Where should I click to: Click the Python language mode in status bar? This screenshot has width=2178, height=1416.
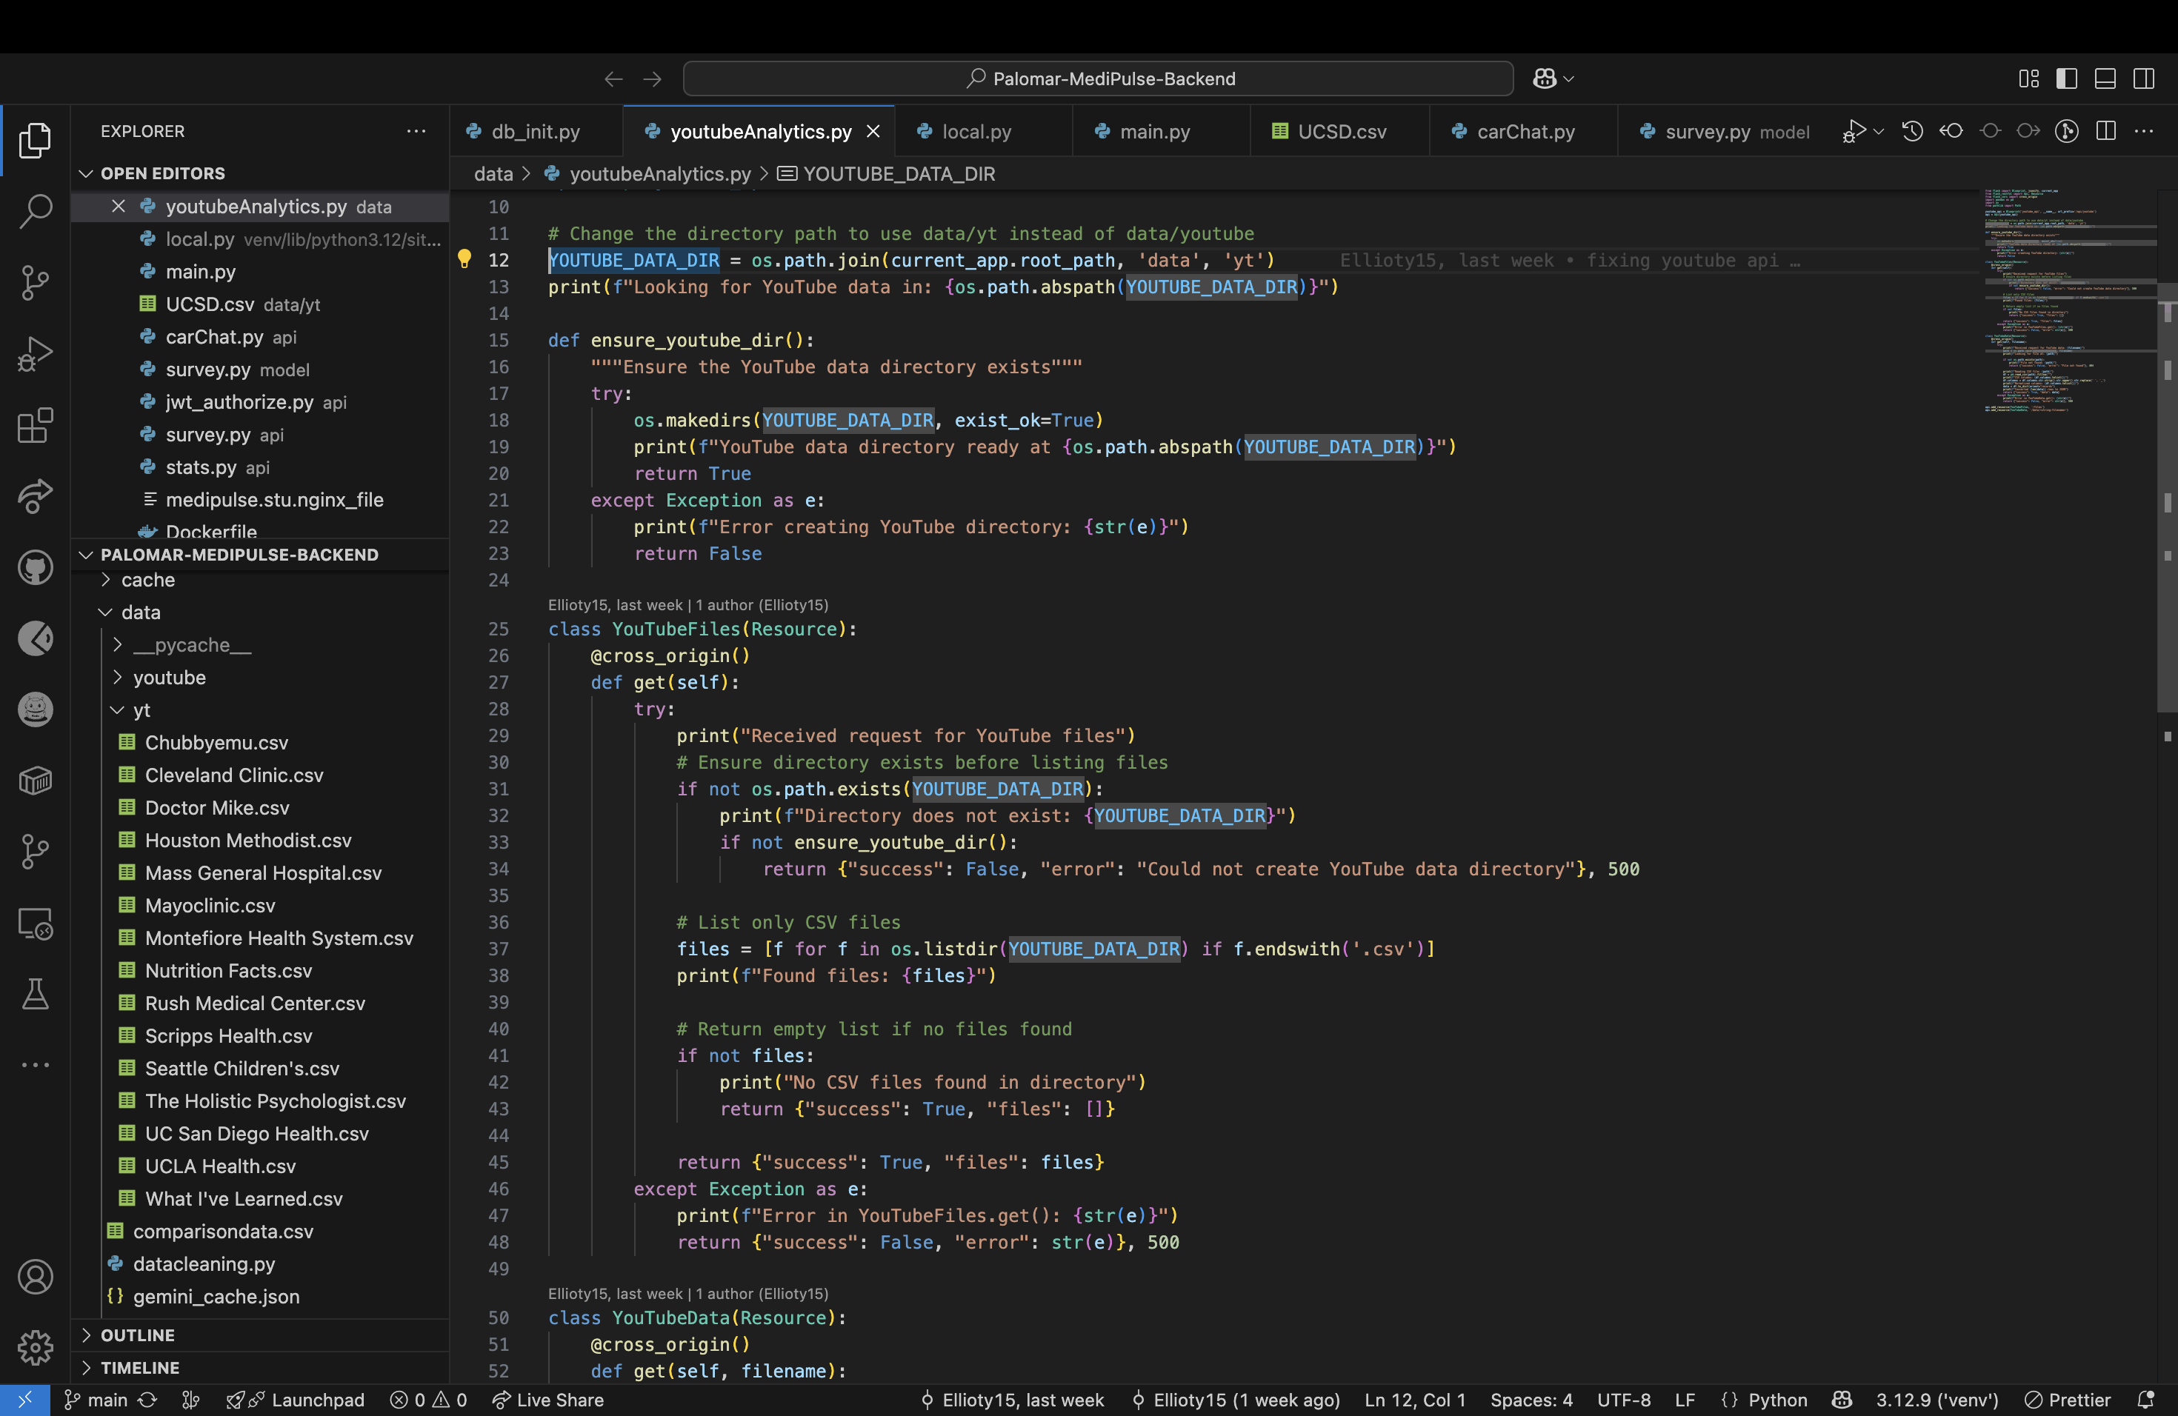pos(1776,1400)
